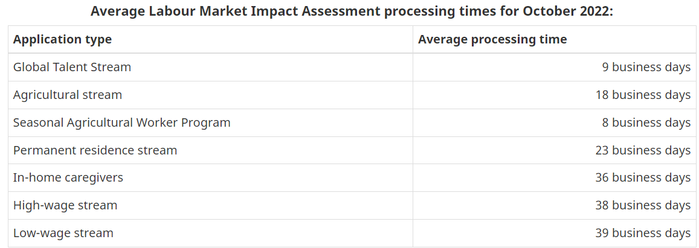Select the Application type column header
The width and height of the screenshot is (699, 248).
click(x=62, y=39)
